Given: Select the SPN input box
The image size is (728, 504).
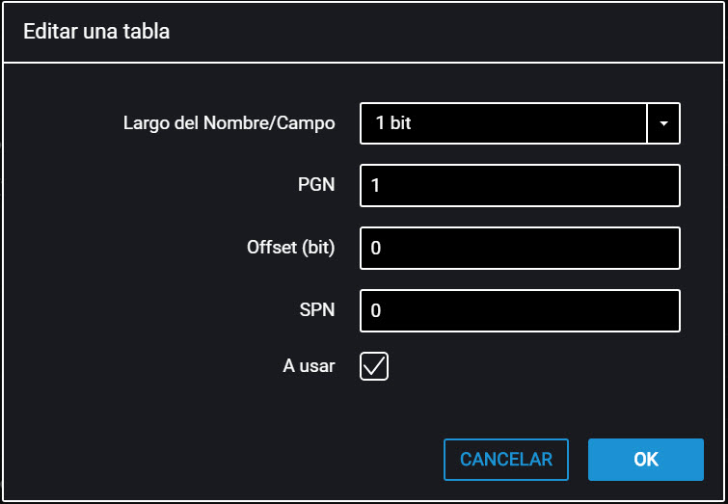Looking at the screenshot, I should (x=521, y=310).
